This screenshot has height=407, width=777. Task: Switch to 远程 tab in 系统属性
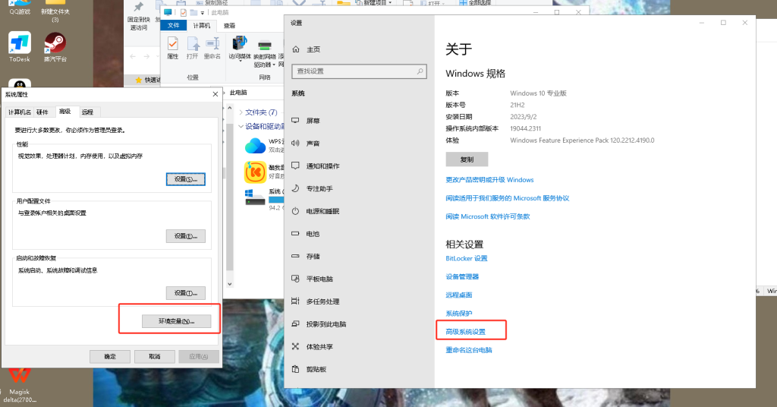[88, 112]
